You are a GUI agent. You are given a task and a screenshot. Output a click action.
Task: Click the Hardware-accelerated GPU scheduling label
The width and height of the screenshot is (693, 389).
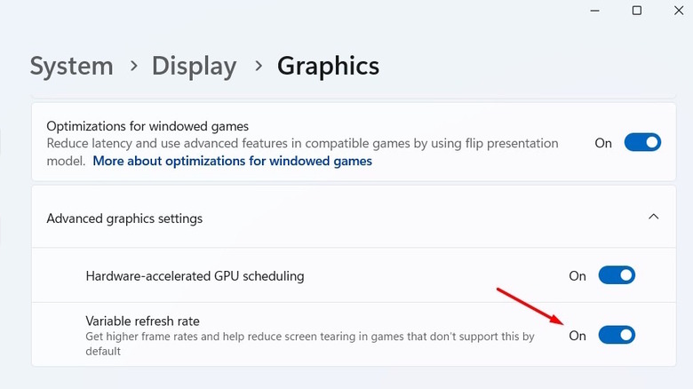(195, 276)
